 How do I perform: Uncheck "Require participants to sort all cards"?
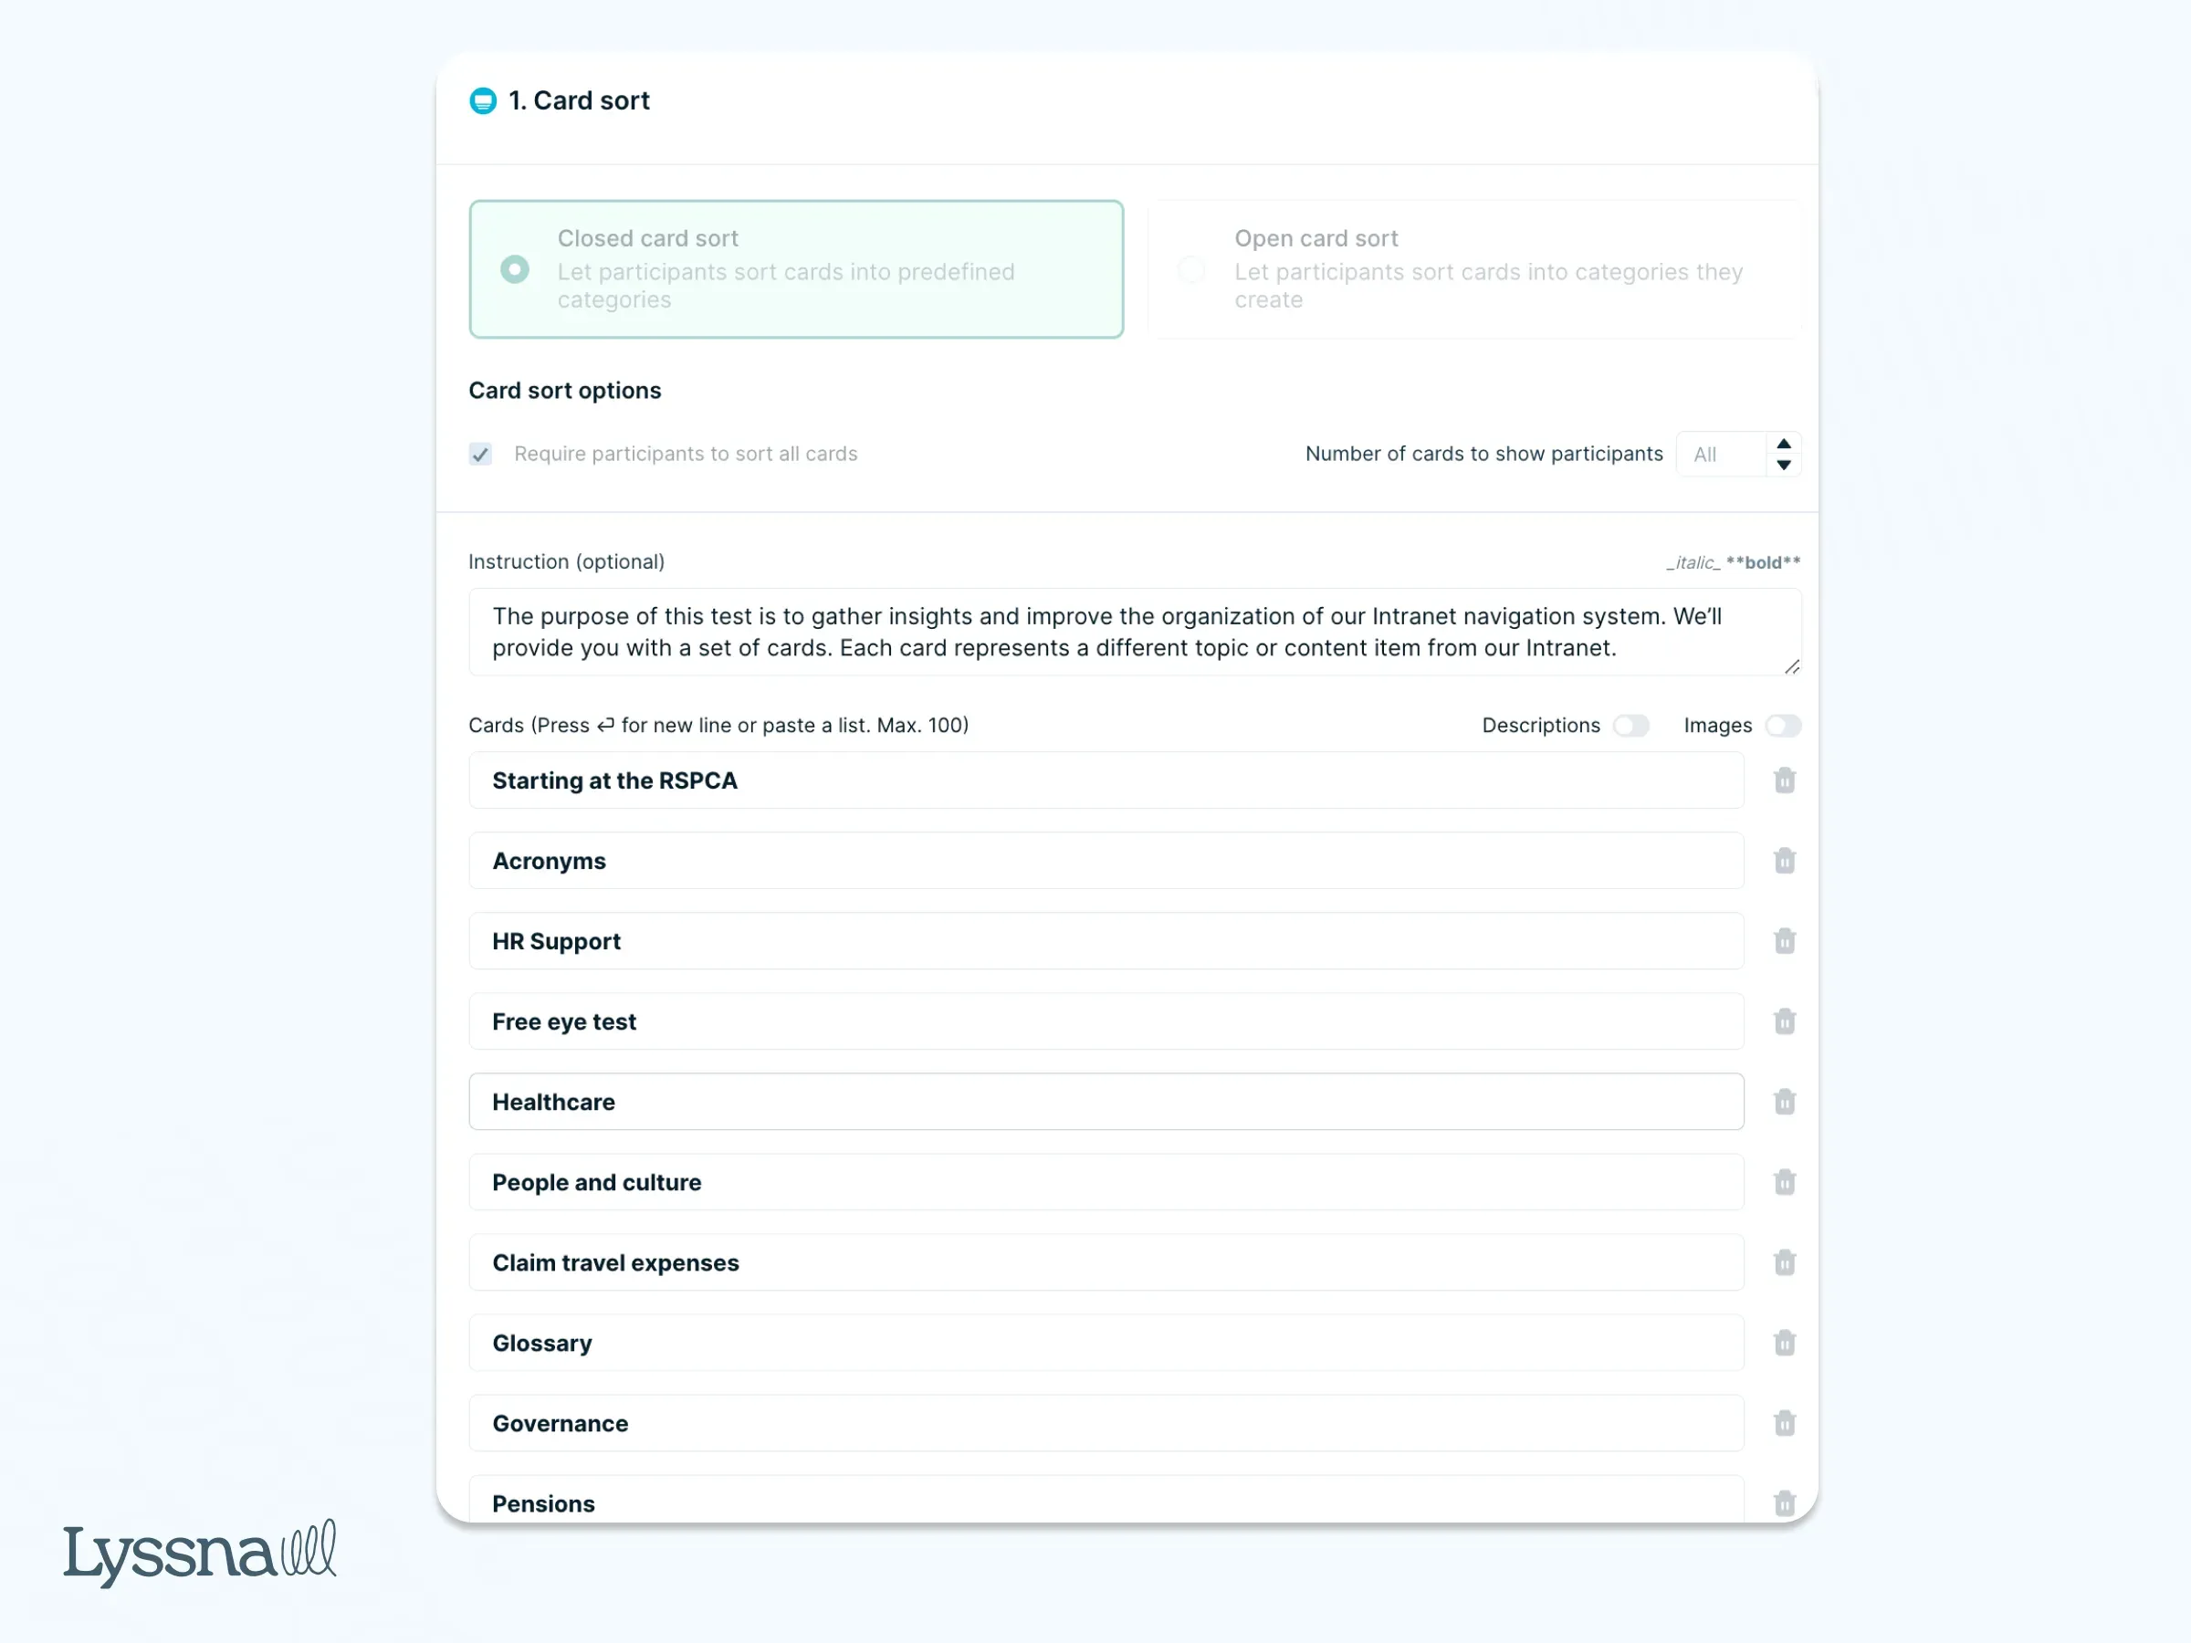click(x=480, y=454)
